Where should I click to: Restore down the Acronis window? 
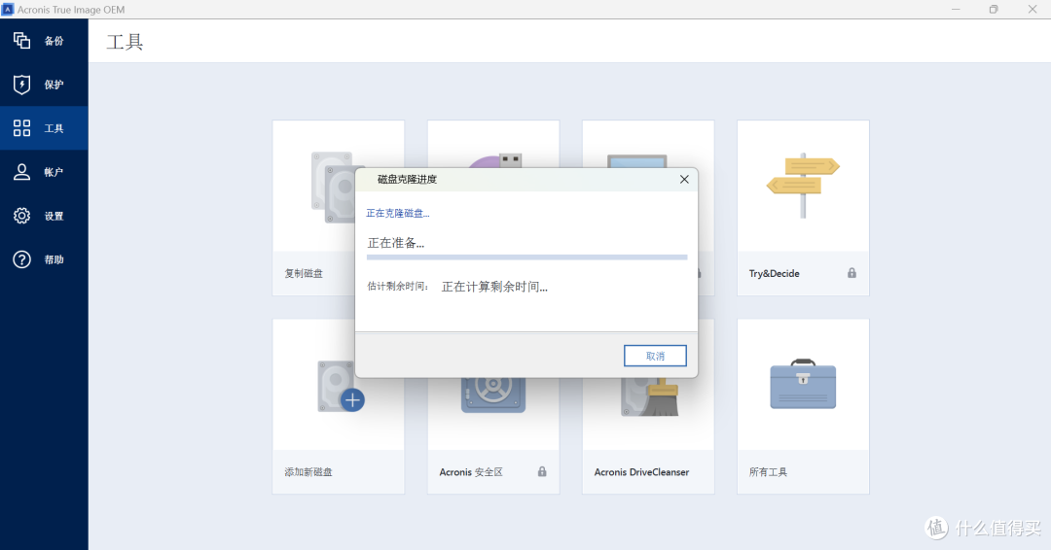[x=994, y=10]
